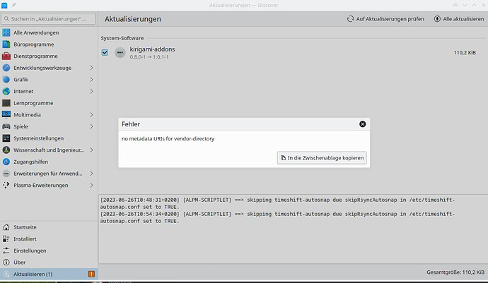The image size is (488, 283).
Task: Select the Grafik category icon
Action: click(x=6, y=80)
